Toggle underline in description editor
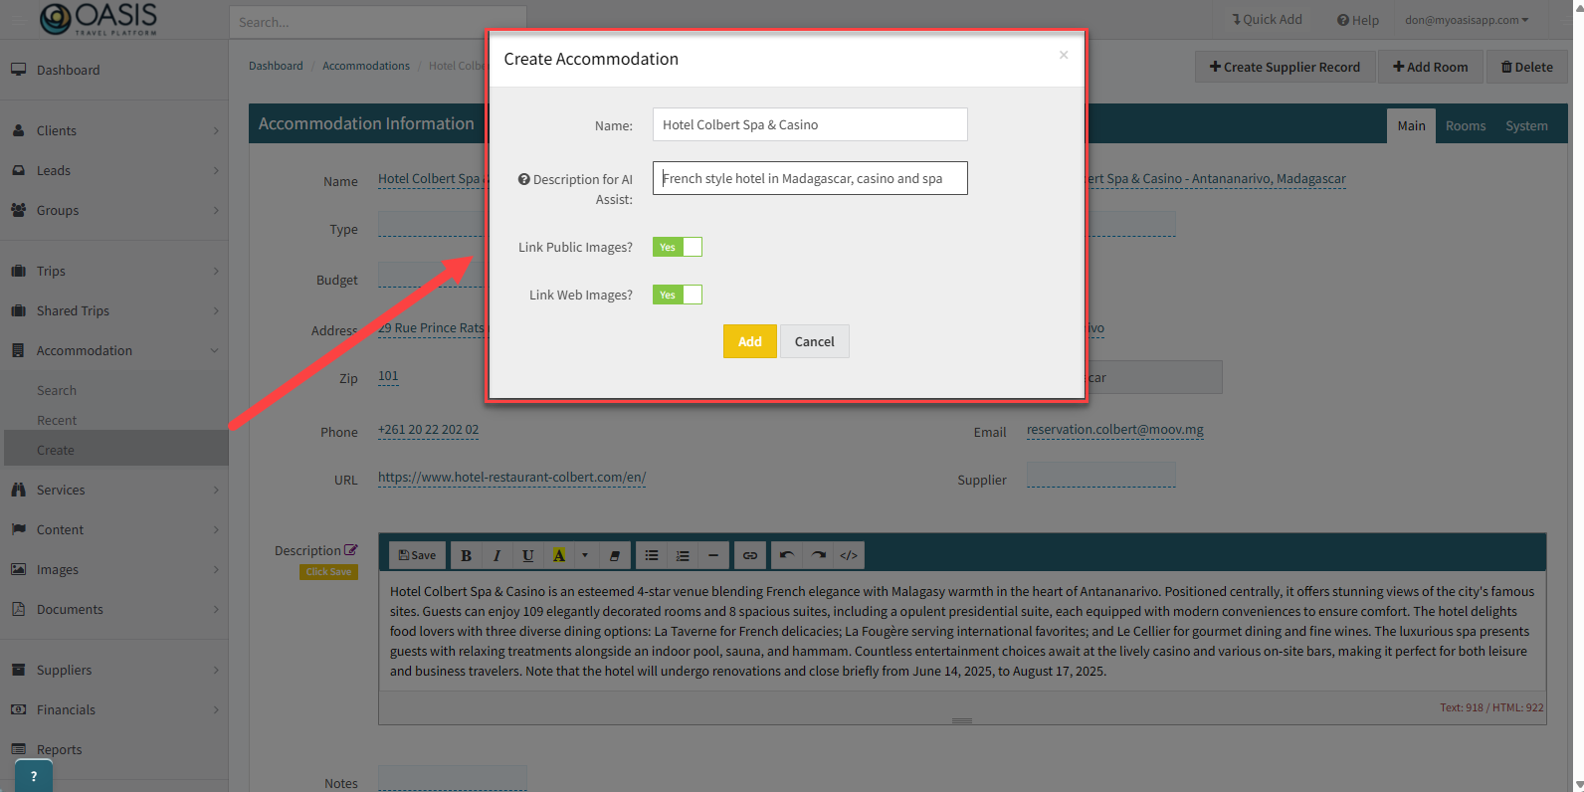The image size is (1584, 792). 527,555
